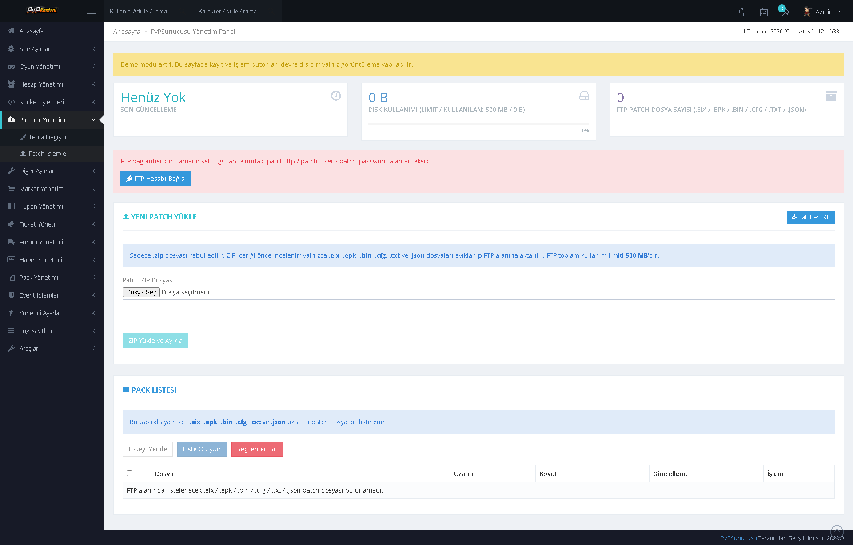Click the Diğer Ayarlar wrench icon
The image size is (853, 545).
point(12,171)
